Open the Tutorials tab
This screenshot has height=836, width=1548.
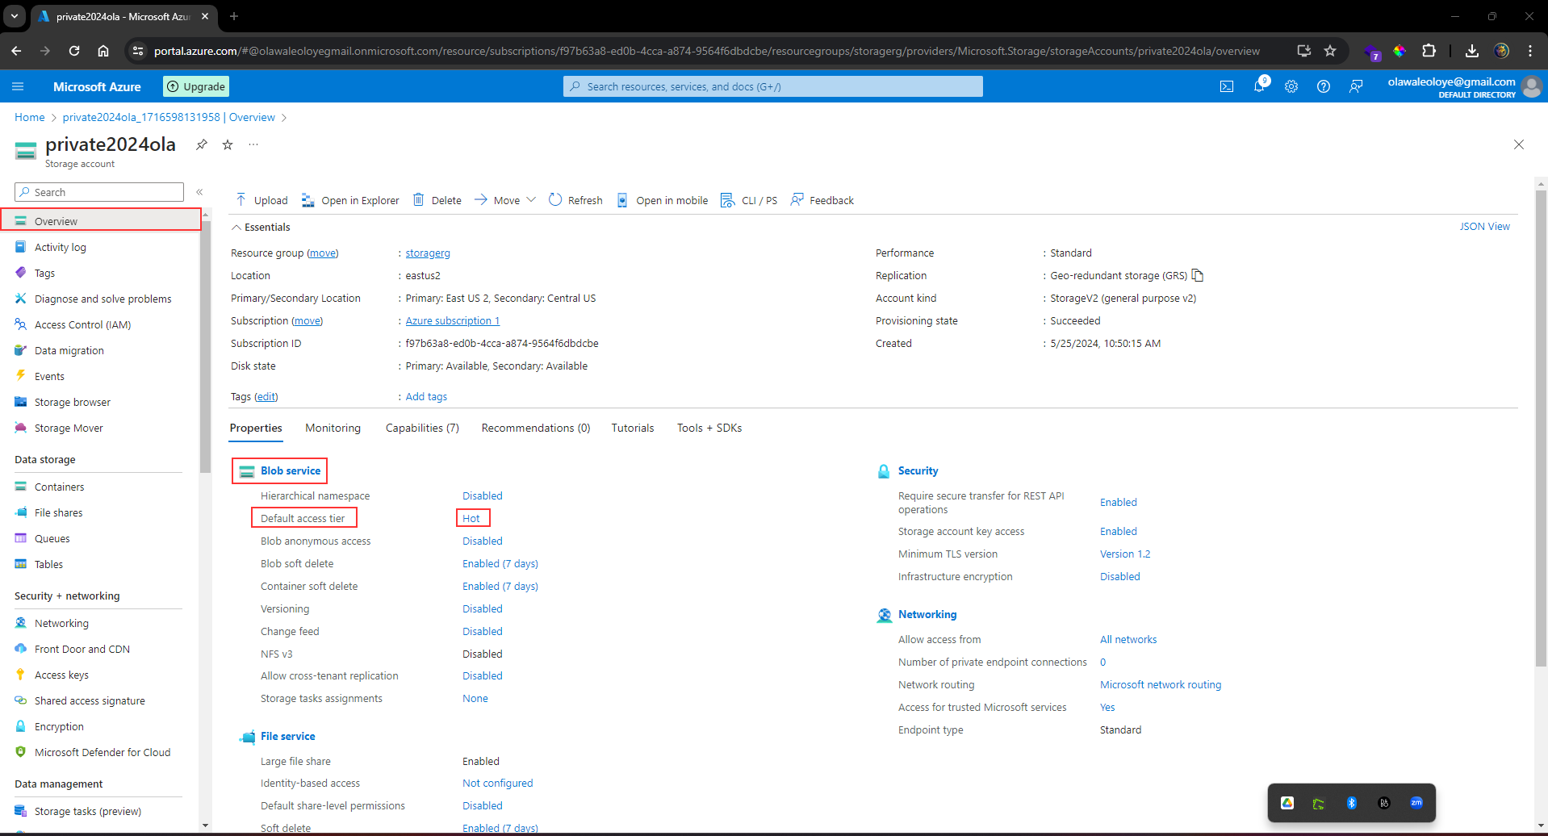[x=633, y=428]
